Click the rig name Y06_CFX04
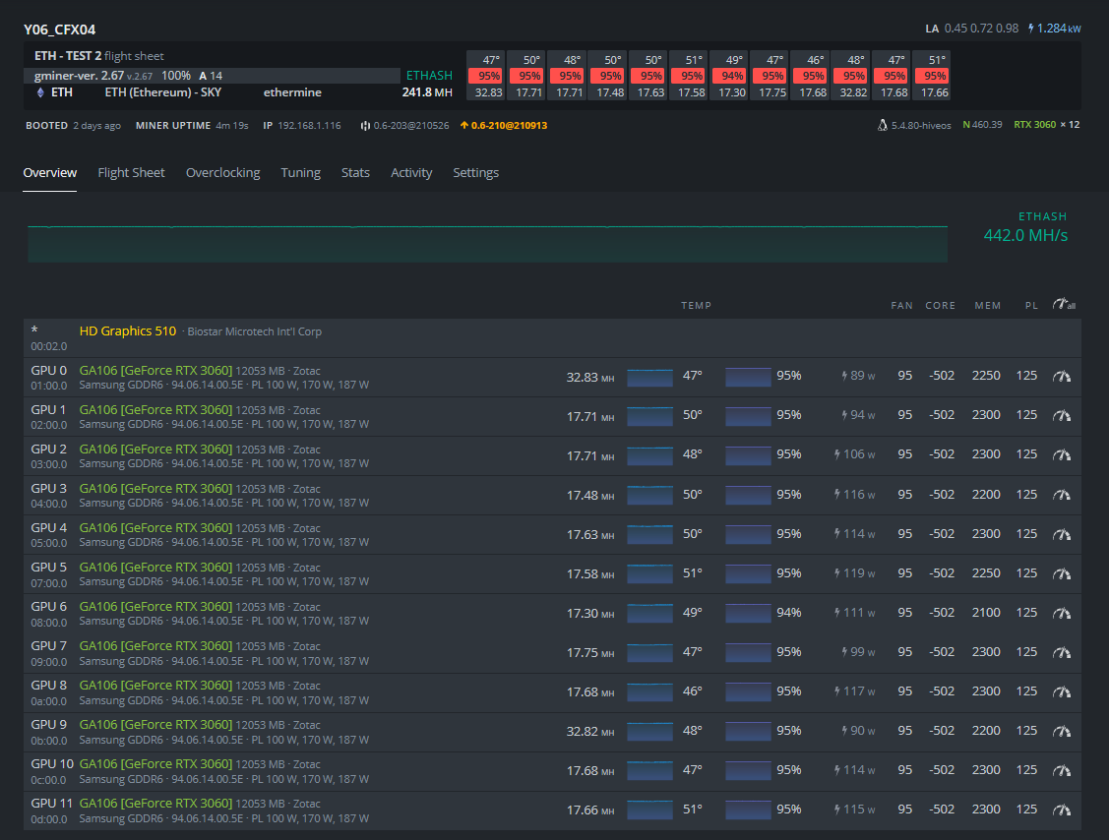Viewport: 1109px width, 840px height. (59, 30)
